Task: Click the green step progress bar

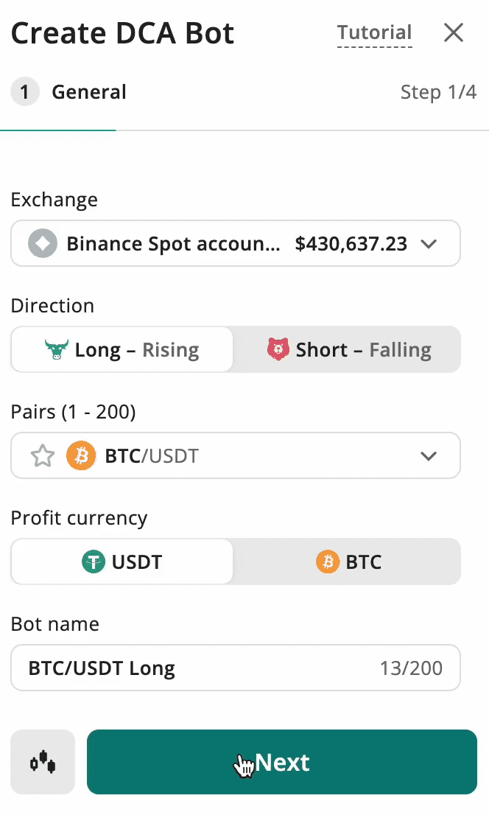Action: click(x=57, y=130)
